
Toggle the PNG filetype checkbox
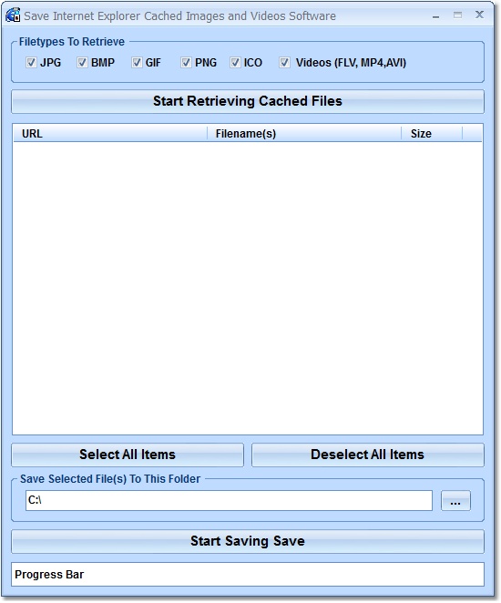coord(186,62)
